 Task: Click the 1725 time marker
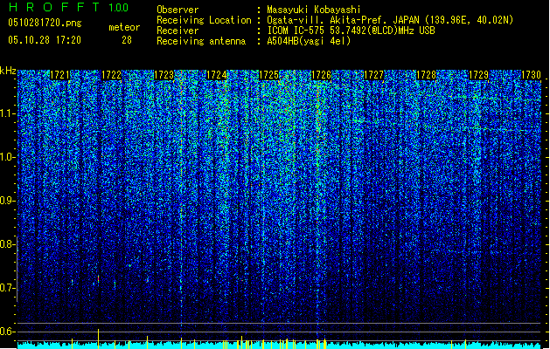click(269, 75)
